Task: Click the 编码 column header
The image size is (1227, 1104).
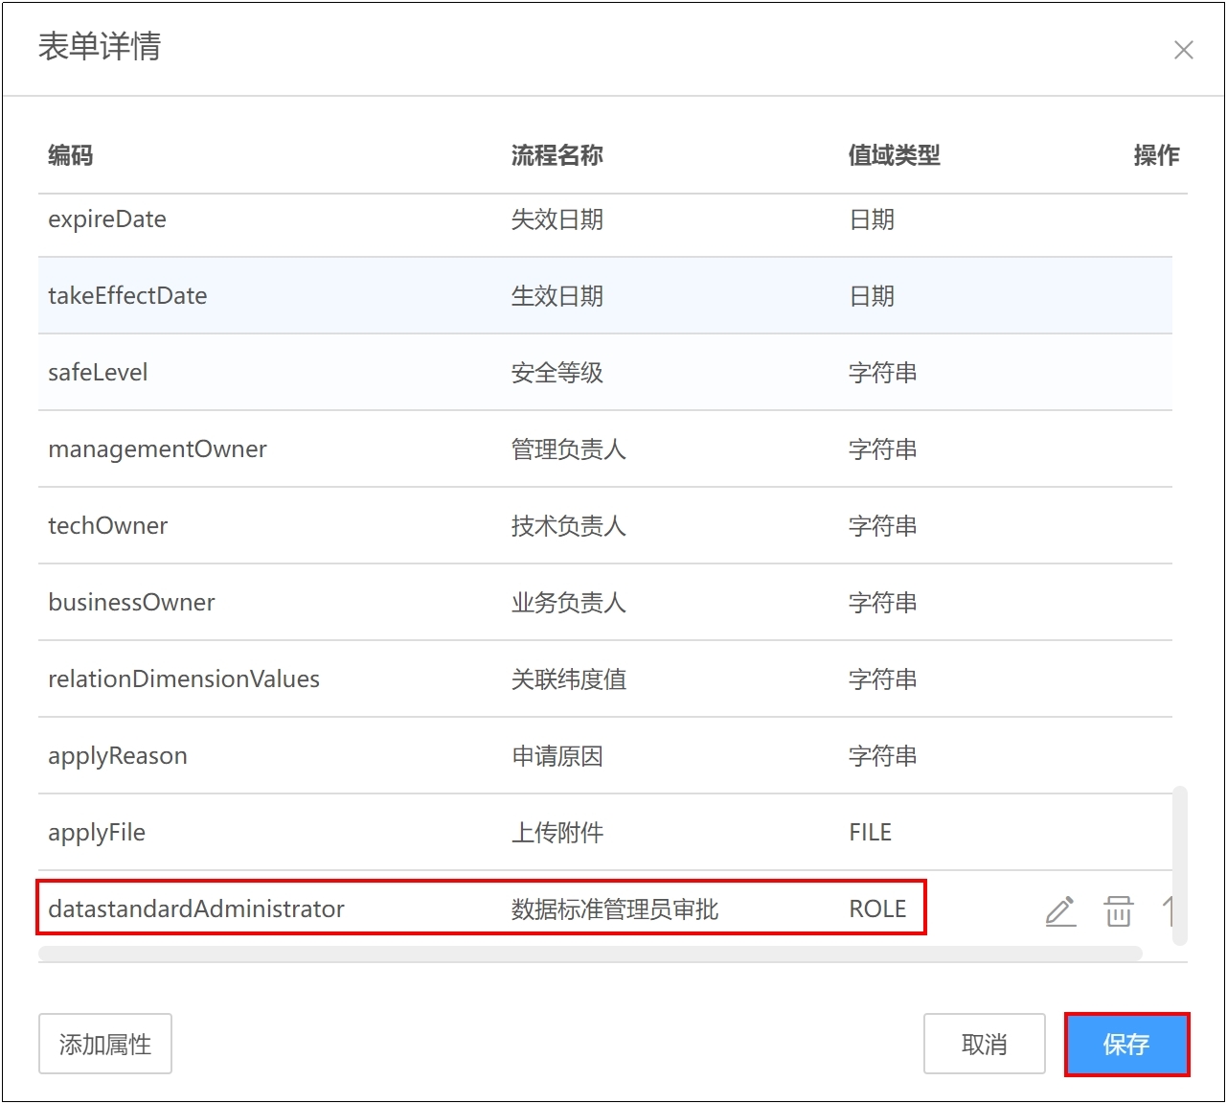Action: [x=71, y=155]
